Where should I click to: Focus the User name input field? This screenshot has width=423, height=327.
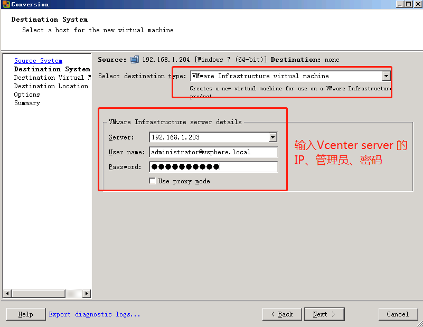pyautogui.click(x=213, y=152)
